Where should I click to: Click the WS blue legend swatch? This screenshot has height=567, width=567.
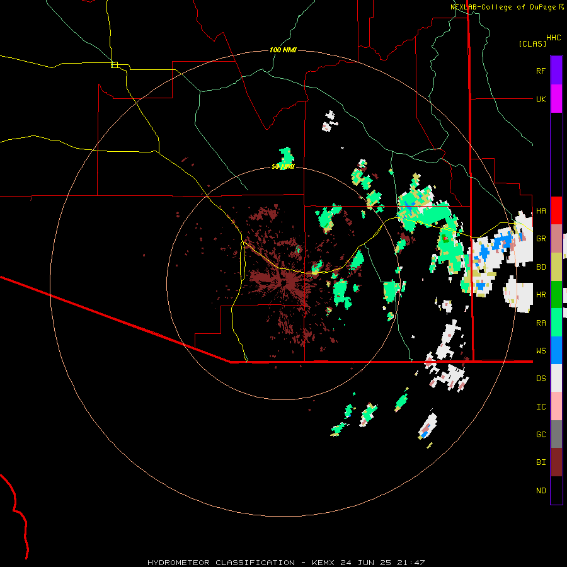click(556, 350)
